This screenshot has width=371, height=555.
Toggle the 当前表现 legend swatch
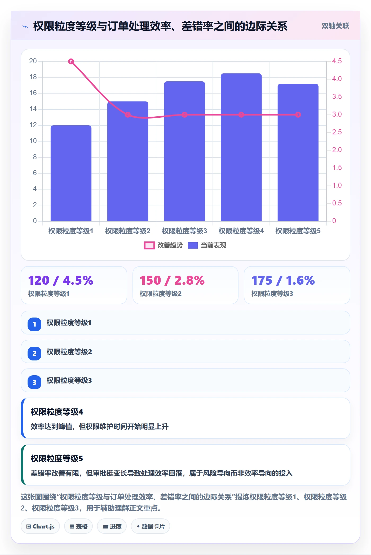coord(193,245)
